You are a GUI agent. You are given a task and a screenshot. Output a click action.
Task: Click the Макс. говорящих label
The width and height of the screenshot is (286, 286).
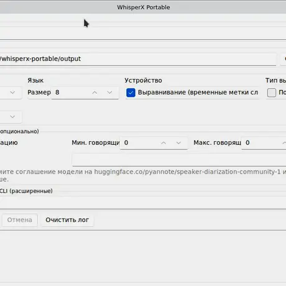(217, 143)
